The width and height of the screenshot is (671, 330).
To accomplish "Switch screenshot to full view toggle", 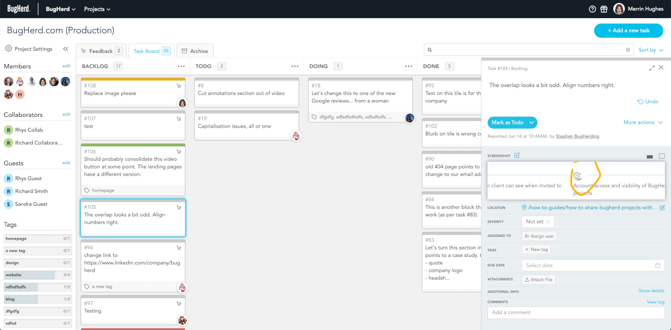I will coord(662,156).
